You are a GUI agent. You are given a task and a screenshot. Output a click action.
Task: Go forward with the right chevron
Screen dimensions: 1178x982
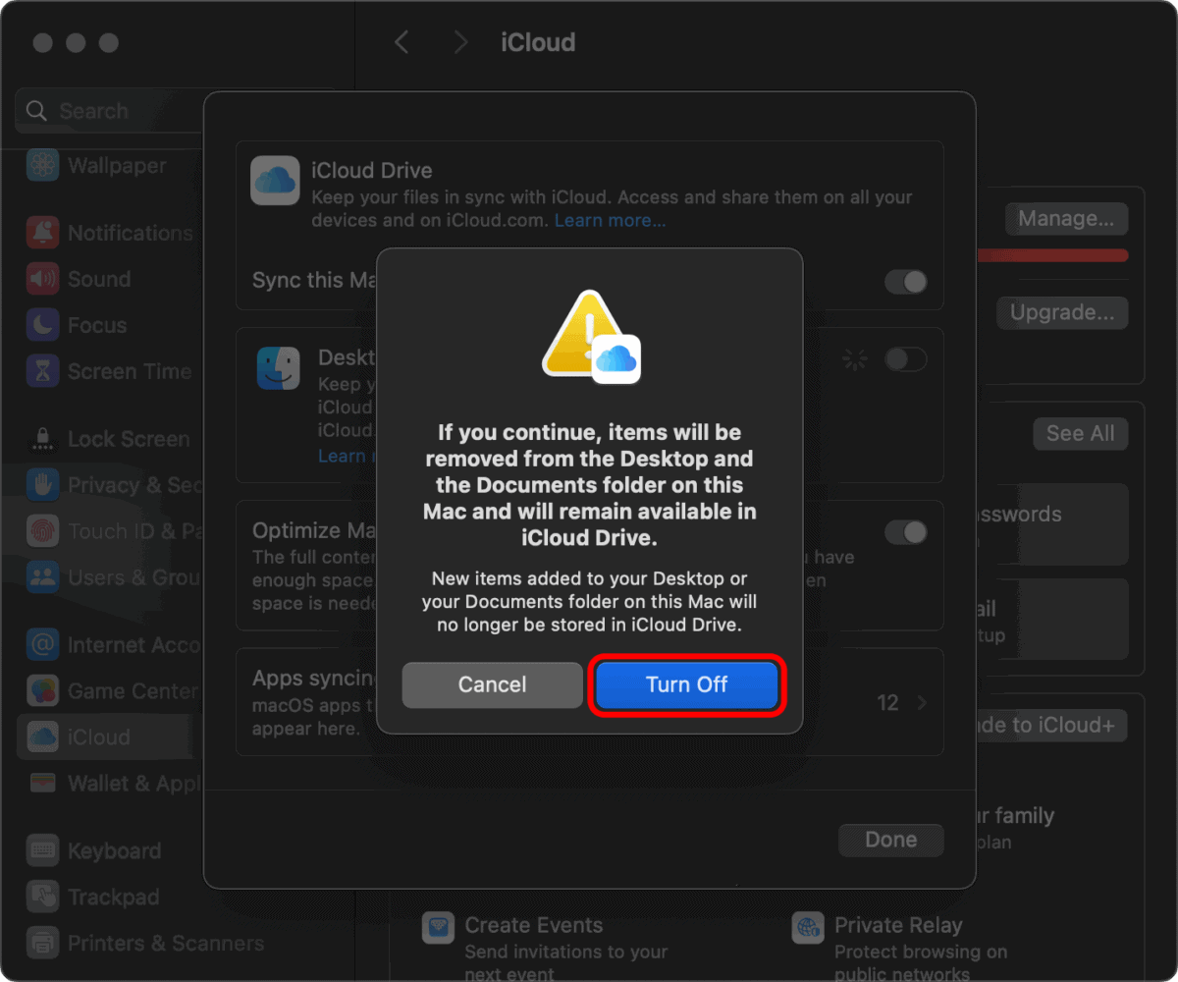coord(460,42)
